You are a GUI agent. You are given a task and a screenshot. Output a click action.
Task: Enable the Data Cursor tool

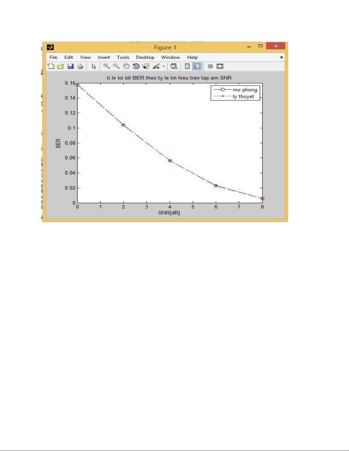[x=146, y=66]
